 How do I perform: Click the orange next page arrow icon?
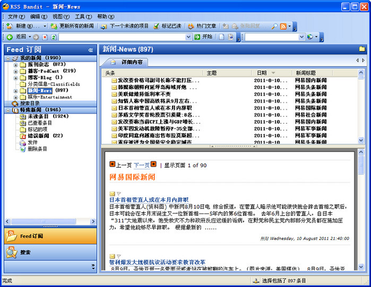tap(153, 164)
